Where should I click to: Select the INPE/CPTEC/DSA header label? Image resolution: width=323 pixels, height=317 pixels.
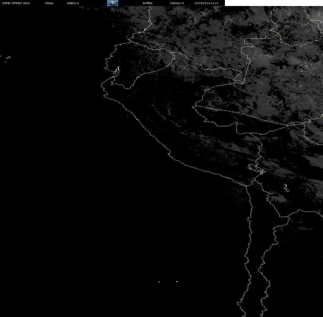coord(16,3)
